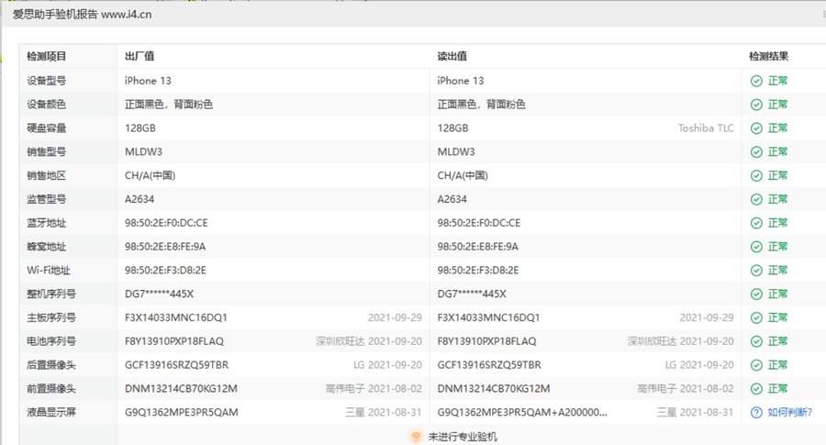The image size is (826, 445).
Task: Click the green check icon for 前置摄像头 row
Action: [x=756, y=389]
